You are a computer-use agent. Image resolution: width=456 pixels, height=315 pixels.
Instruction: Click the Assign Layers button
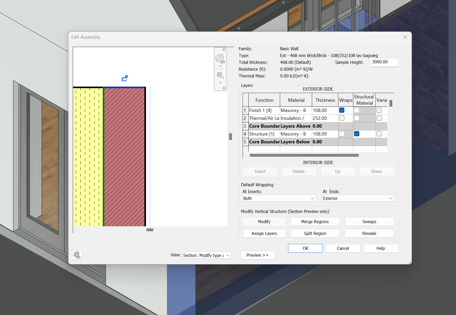pyautogui.click(x=264, y=233)
